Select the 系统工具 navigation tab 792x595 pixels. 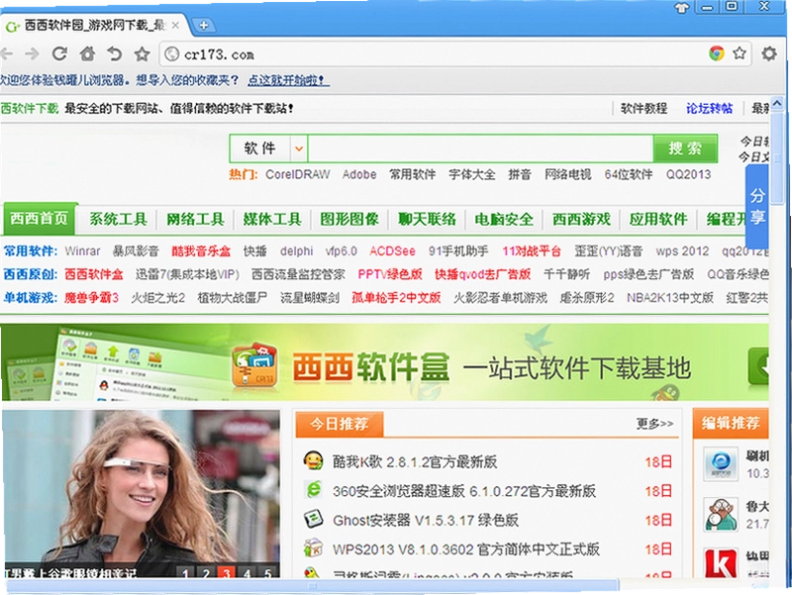click(x=118, y=219)
